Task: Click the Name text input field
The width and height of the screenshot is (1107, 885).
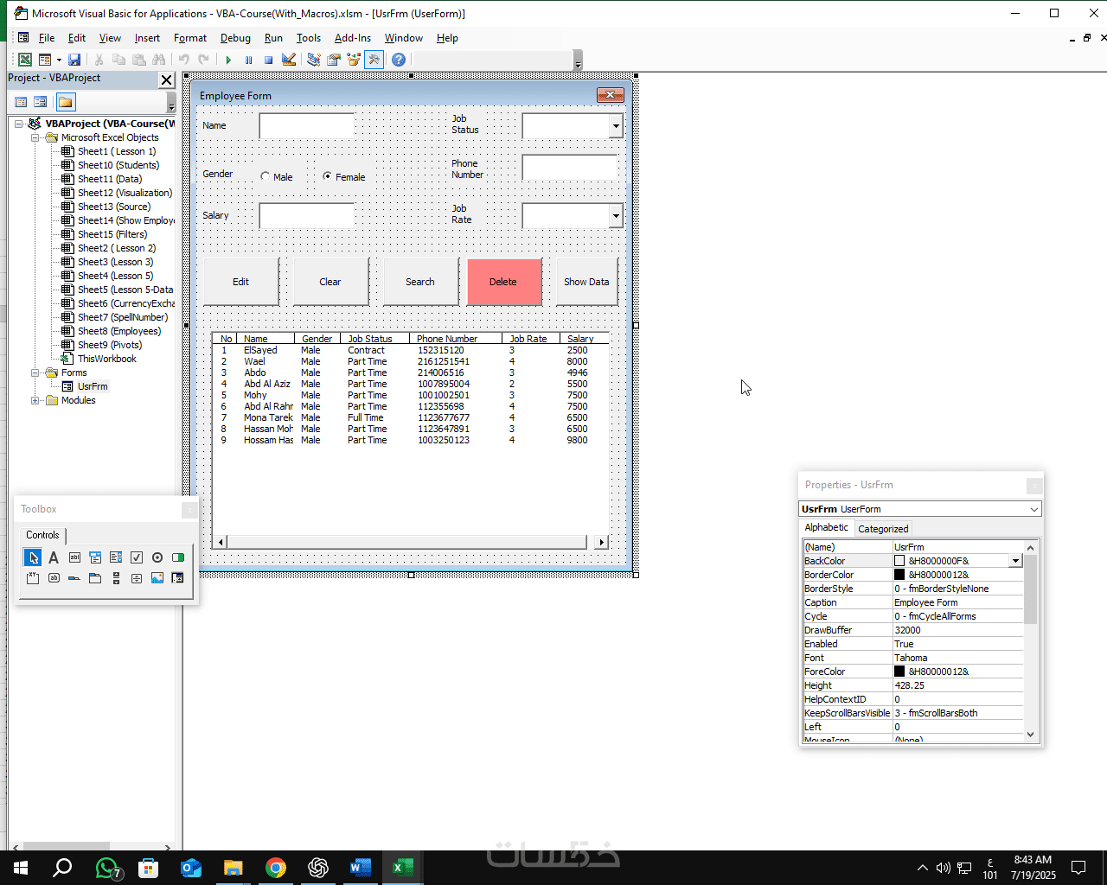Action: click(306, 126)
